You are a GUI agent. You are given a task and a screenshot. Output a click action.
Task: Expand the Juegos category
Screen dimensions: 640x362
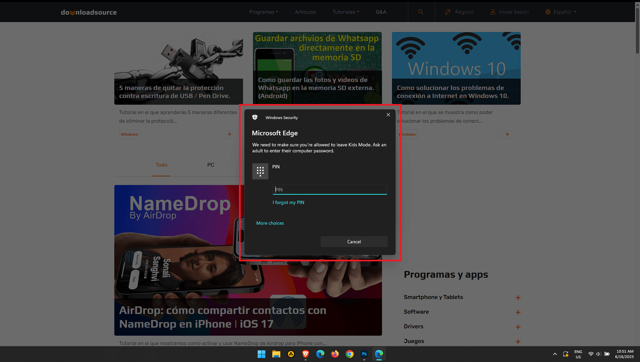518,342
